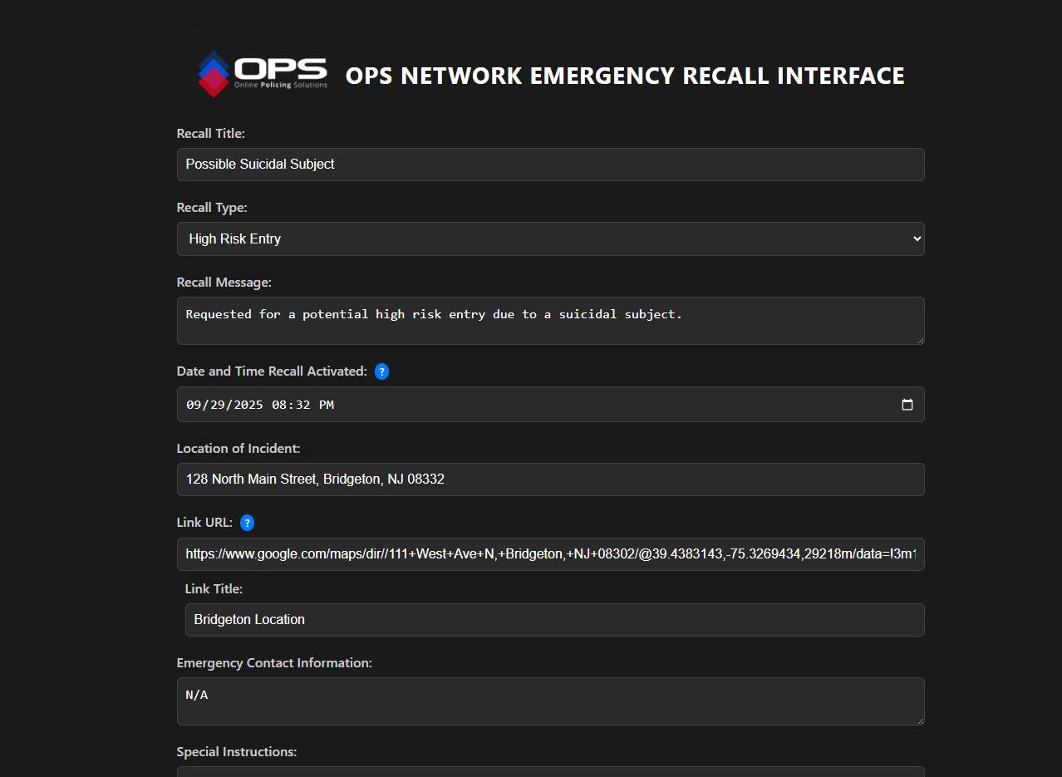Focus the Recall Message text area
Screen dimensions: 1062x777
click(x=550, y=320)
